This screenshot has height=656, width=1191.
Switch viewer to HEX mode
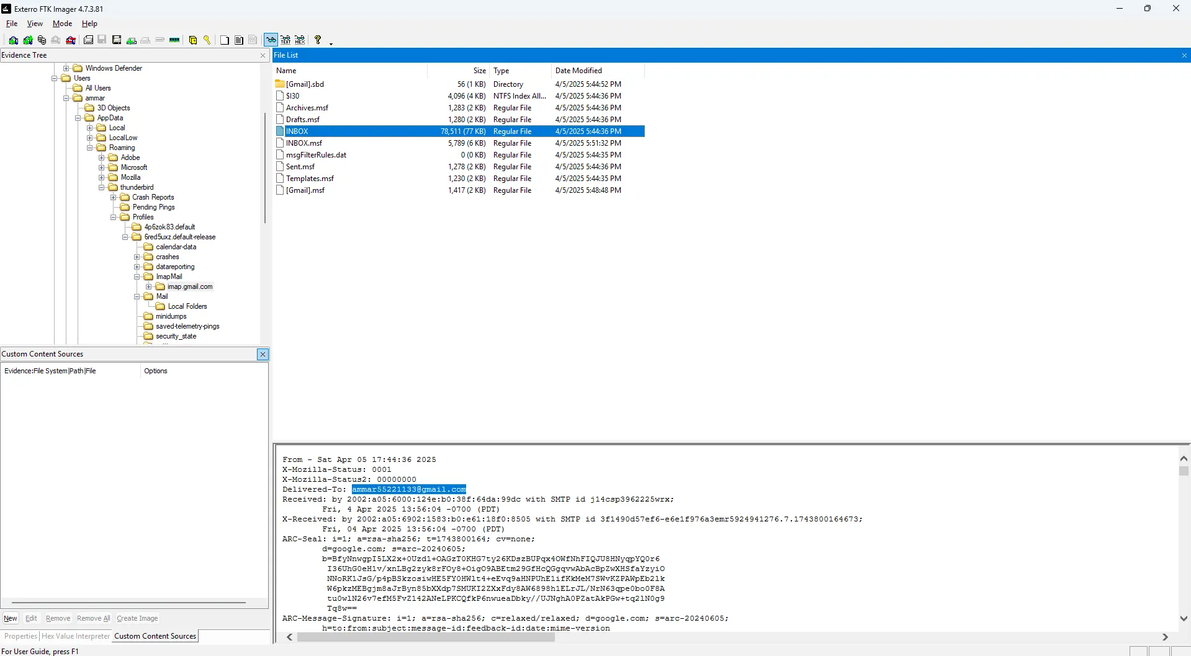(300, 40)
